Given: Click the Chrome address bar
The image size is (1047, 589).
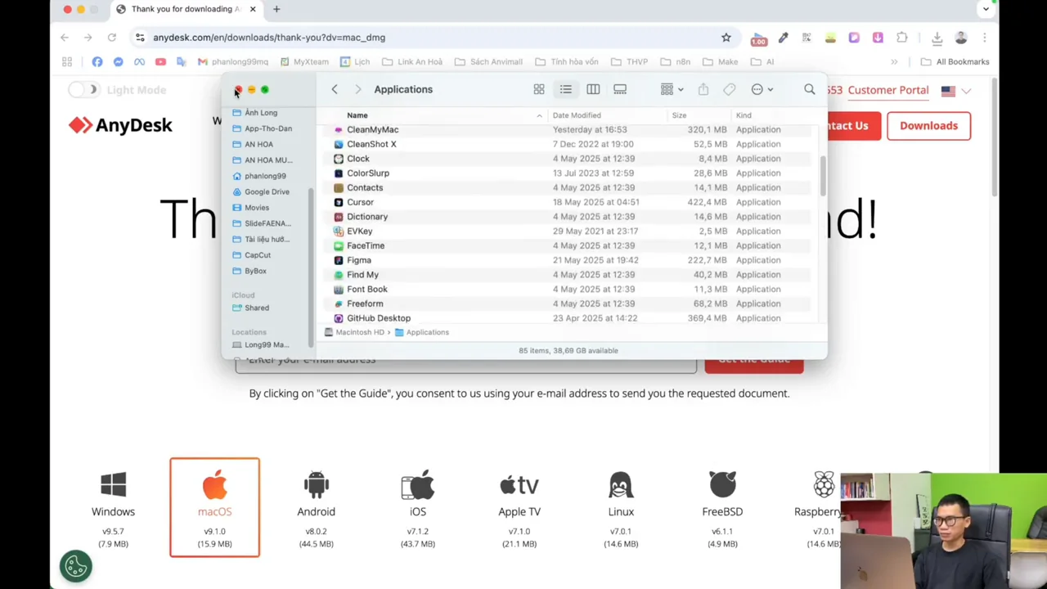Looking at the screenshot, I should tap(434, 38).
